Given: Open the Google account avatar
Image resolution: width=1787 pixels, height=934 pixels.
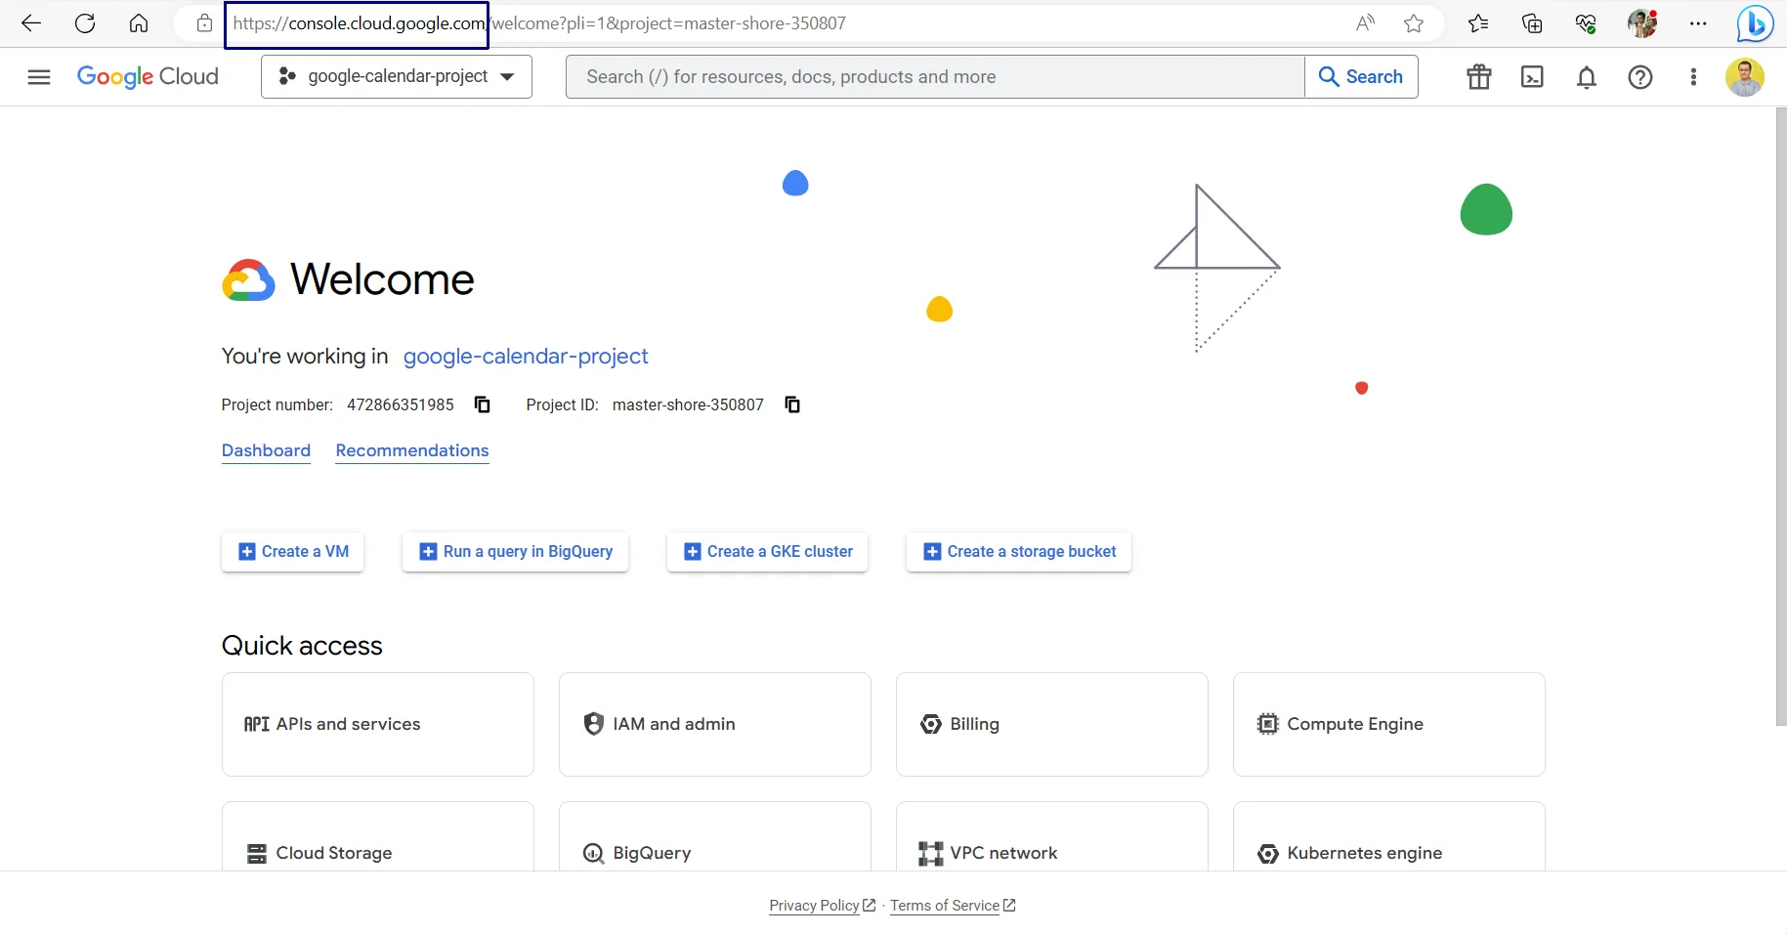Looking at the screenshot, I should [x=1745, y=77].
